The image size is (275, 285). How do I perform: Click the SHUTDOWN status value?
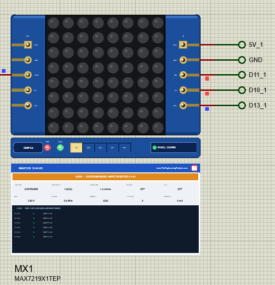(x=31, y=189)
